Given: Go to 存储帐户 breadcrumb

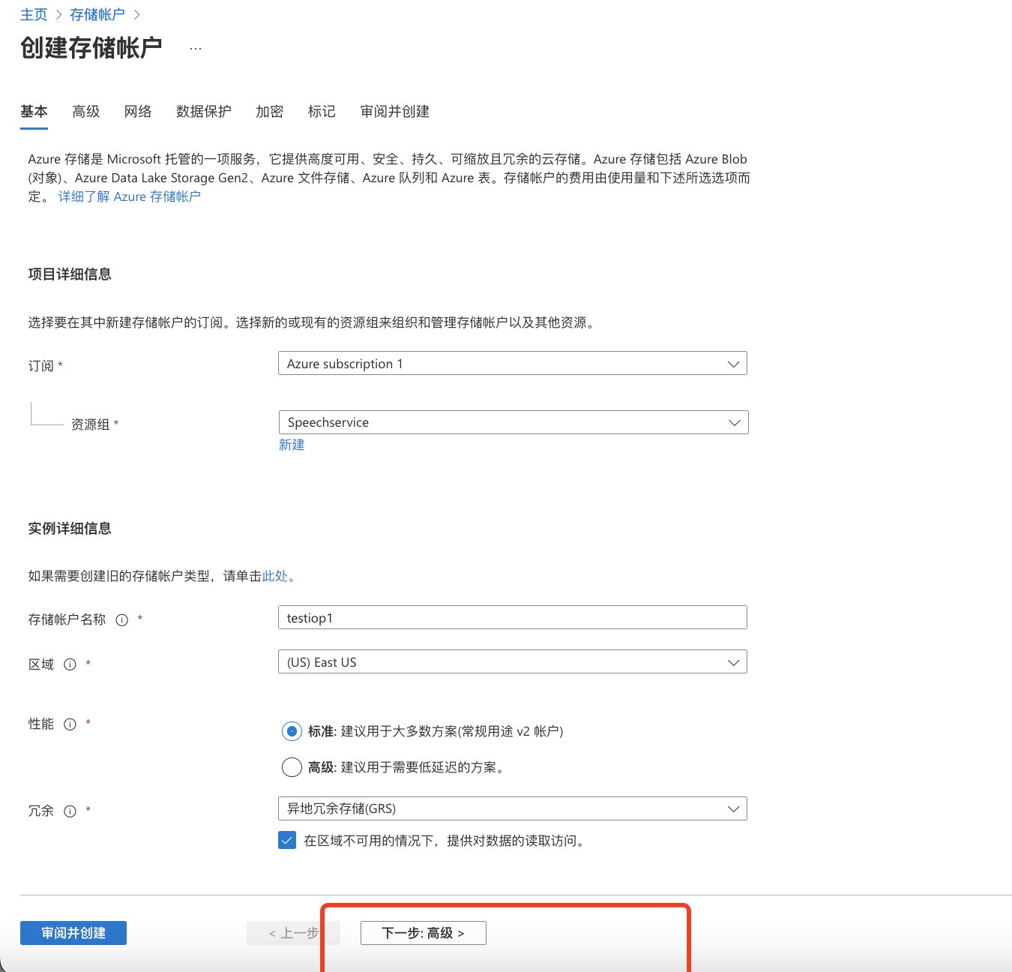Looking at the screenshot, I should pyautogui.click(x=97, y=15).
